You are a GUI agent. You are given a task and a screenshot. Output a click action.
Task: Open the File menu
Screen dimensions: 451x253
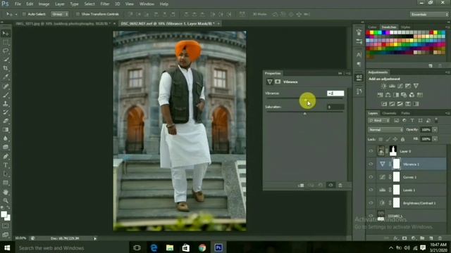[x=18, y=4]
